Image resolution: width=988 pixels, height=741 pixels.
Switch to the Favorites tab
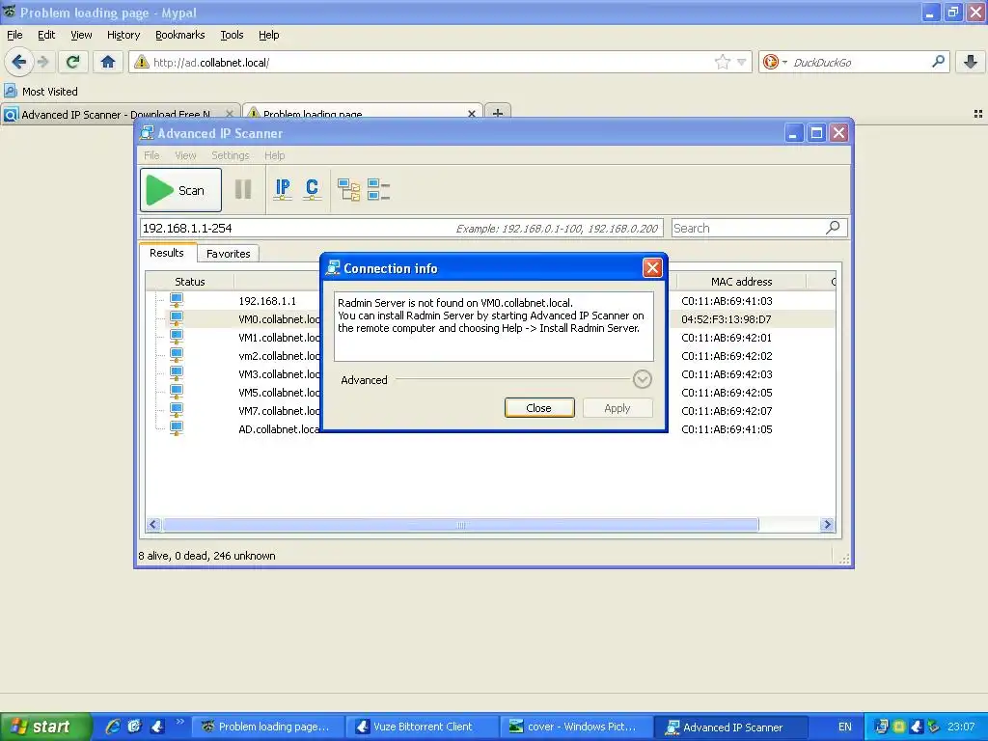tap(228, 254)
